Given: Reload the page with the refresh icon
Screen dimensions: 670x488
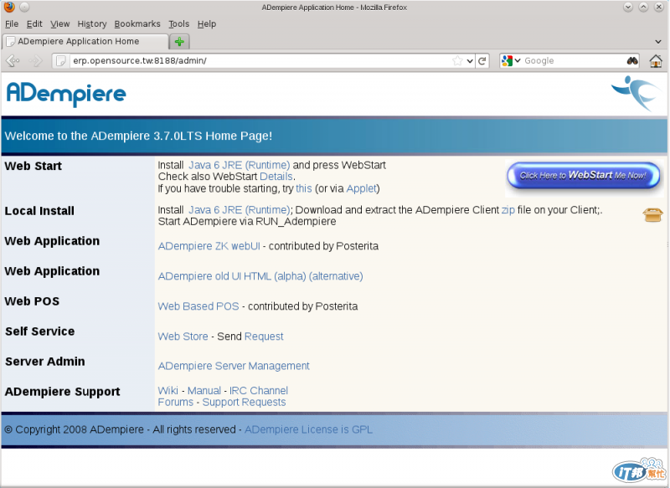Looking at the screenshot, I should tap(482, 61).
